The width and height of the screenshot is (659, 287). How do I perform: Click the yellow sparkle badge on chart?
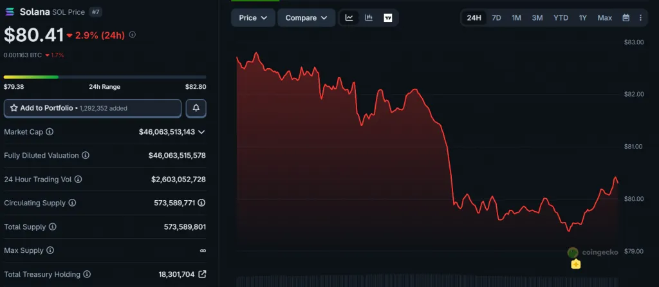tap(576, 264)
